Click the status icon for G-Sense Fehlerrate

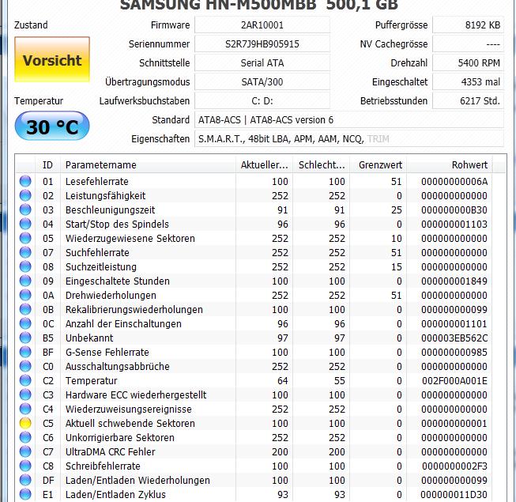pyautogui.click(x=25, y=352)
